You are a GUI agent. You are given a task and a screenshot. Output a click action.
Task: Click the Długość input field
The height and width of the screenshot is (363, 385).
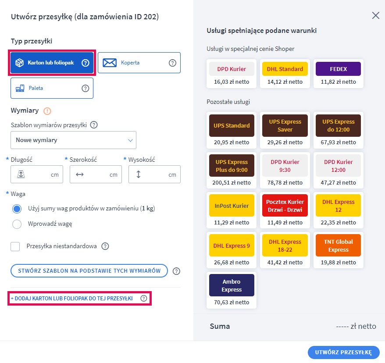pyautogui.click(x=37, y=174)
